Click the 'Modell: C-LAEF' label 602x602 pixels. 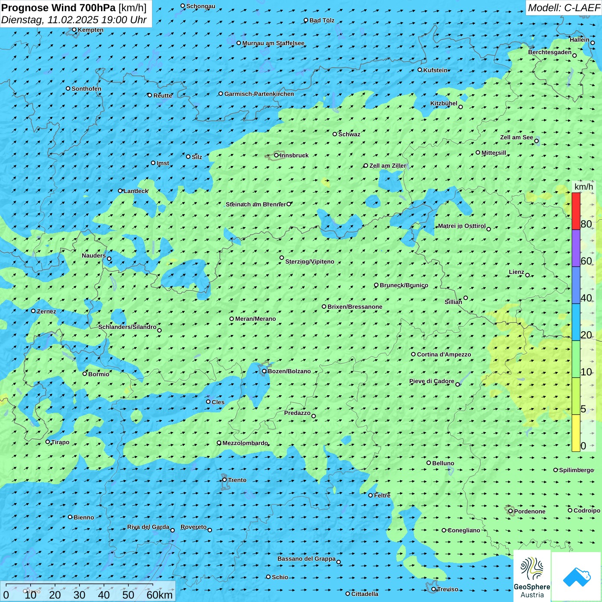click(x=563, y=8)
